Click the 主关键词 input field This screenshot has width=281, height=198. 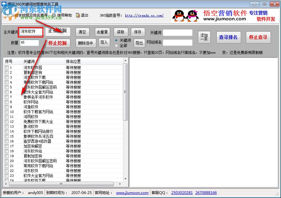coord(31,32)
